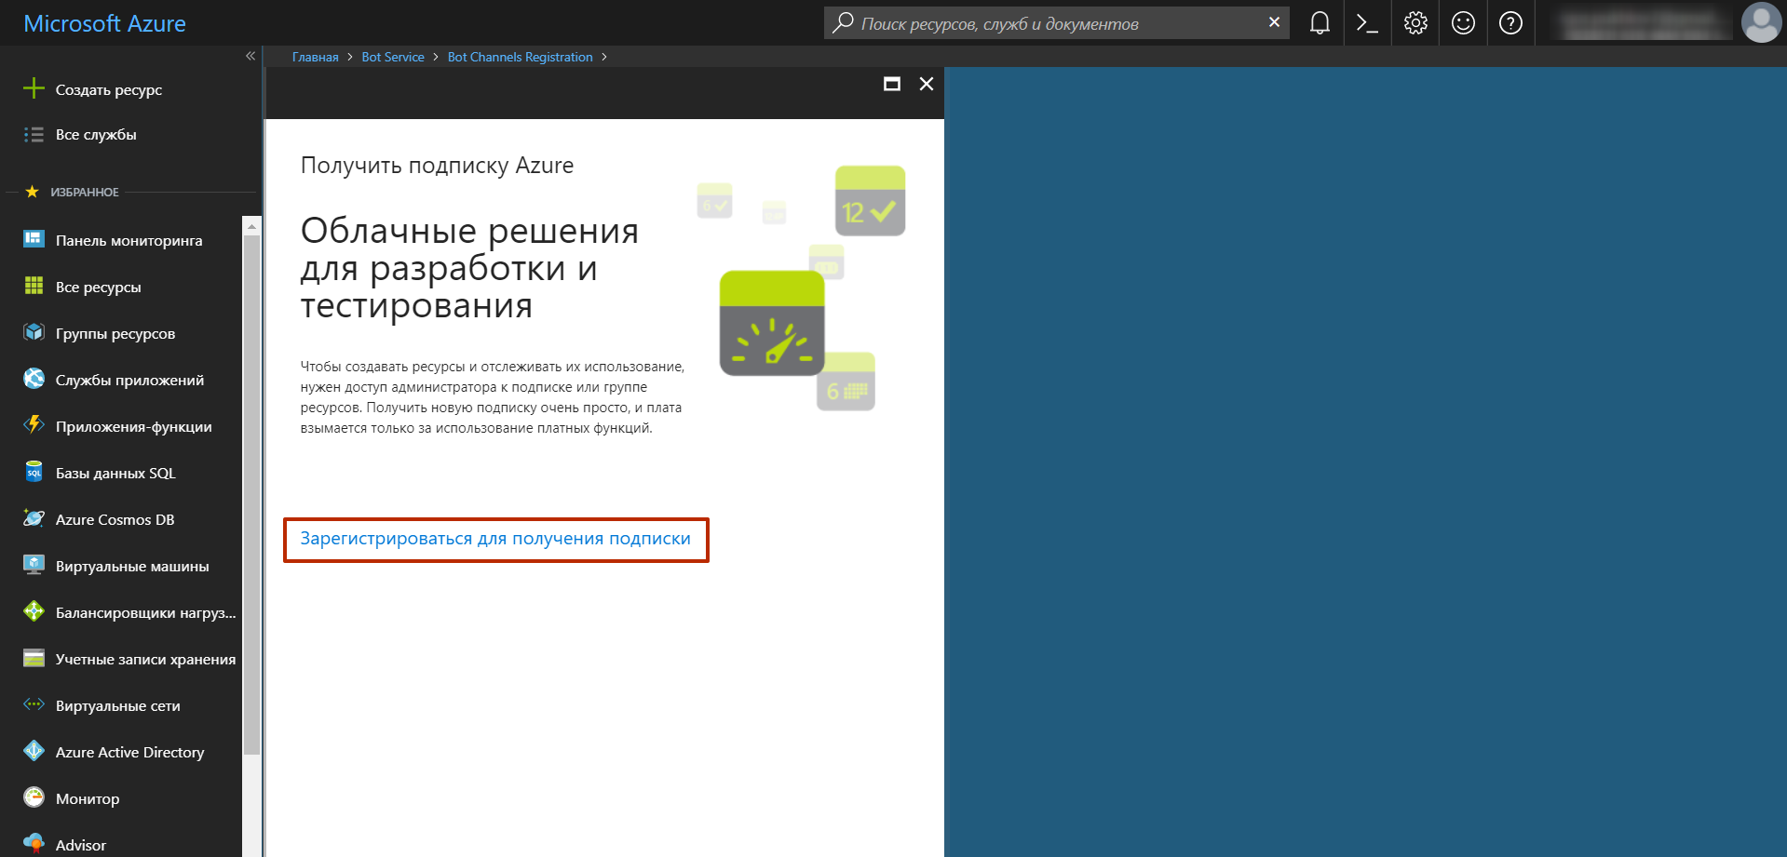Click the Azure Active Directory icon

tap(34, 751)
